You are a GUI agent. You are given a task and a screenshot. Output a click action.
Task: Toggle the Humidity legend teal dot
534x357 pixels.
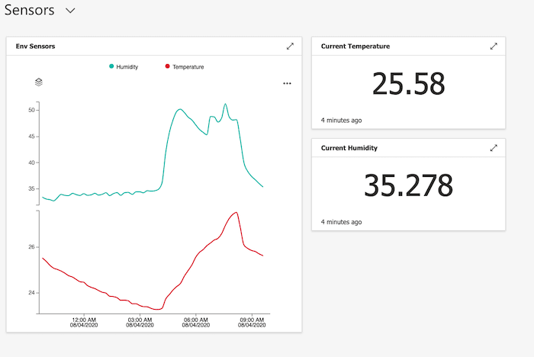111,66
